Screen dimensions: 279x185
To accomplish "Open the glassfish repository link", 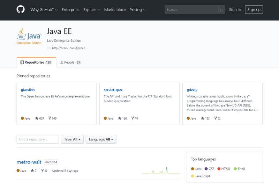I will (28, 90).
